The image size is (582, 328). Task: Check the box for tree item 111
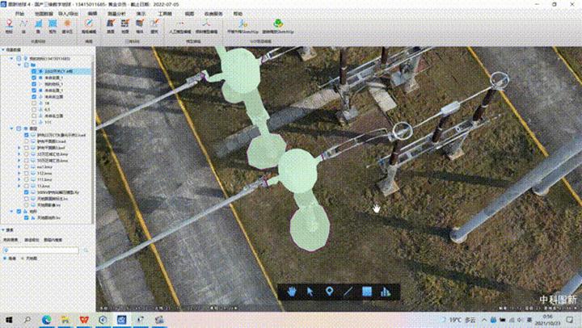pos(34,122)
